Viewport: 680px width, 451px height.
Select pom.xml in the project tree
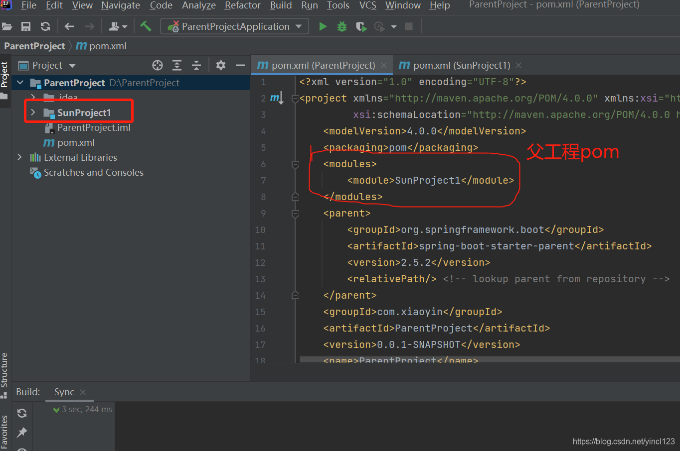76,142
